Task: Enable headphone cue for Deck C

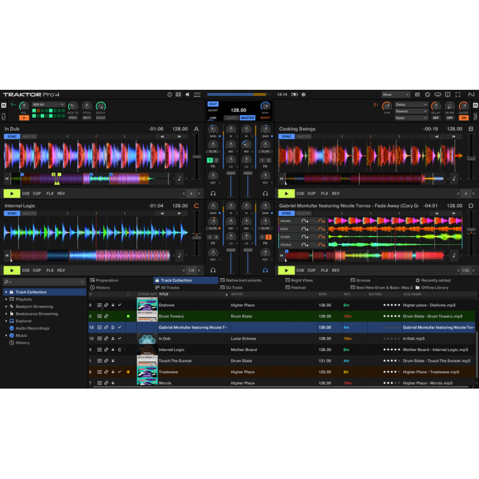Action: [x=213, y=271]
